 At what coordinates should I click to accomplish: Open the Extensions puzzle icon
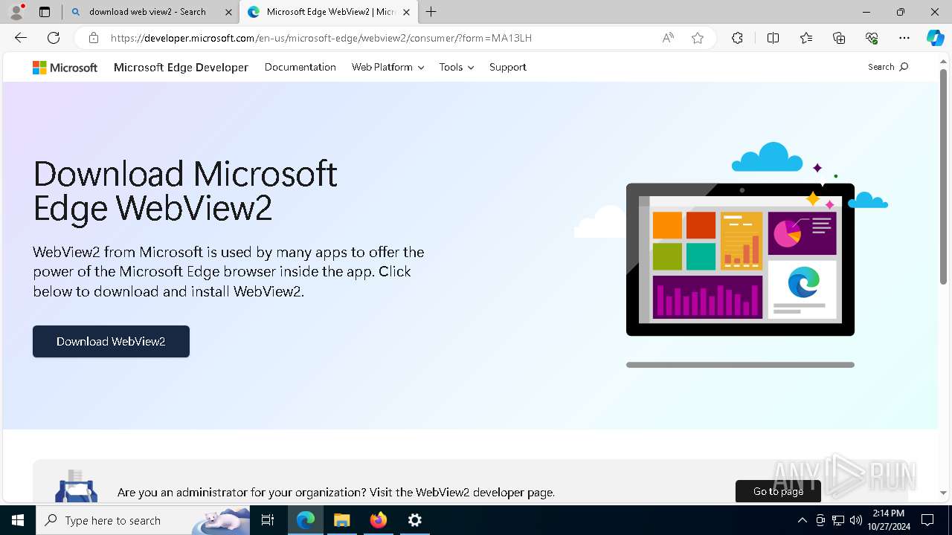coord(737,38)
